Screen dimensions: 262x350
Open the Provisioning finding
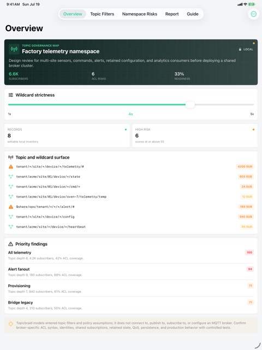tap(131, 288)
